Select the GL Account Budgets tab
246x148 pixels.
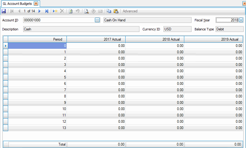pyautogui.click(x=17, y=3)
